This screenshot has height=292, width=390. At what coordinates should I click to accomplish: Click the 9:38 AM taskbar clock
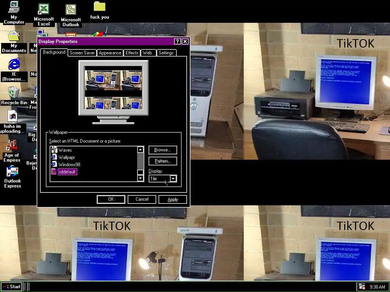pos(377,287)
